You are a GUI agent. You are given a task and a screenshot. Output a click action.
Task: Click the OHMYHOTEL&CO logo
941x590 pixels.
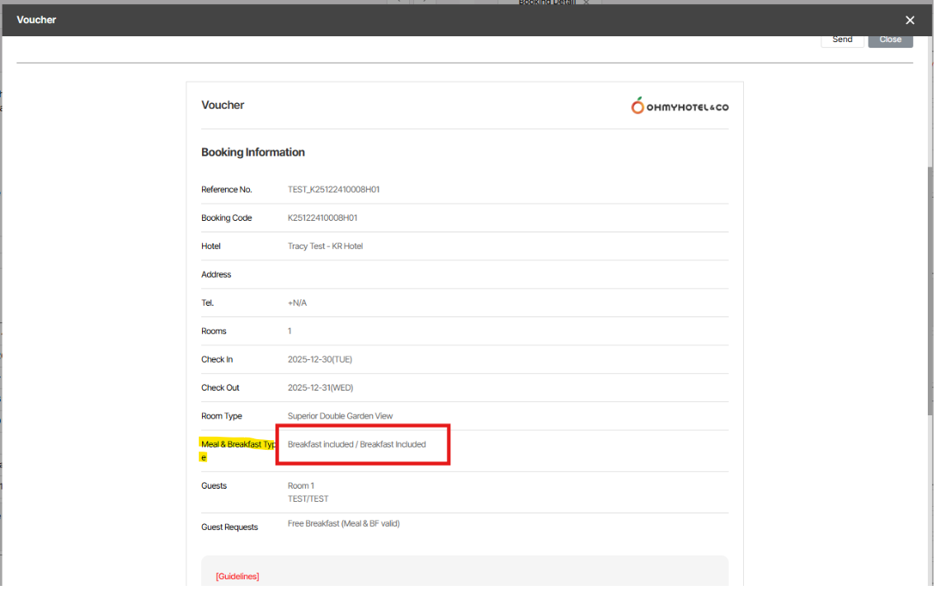point(680,106)
